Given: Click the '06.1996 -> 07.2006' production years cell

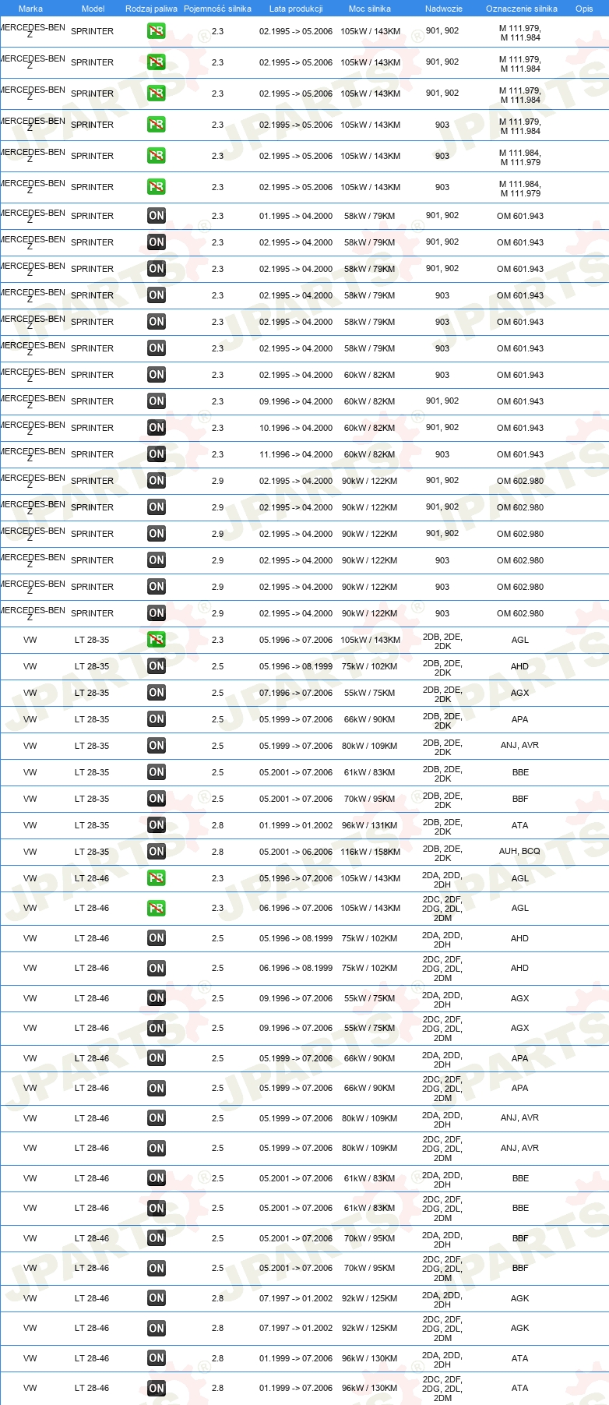Looking at the screenshot, I should pyautogui.click(x=296, y=908).
